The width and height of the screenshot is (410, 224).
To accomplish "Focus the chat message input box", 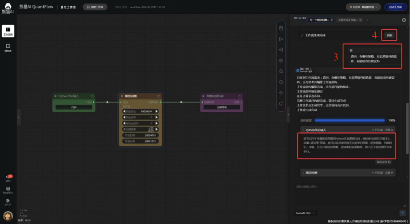I will tap(350, 195).
